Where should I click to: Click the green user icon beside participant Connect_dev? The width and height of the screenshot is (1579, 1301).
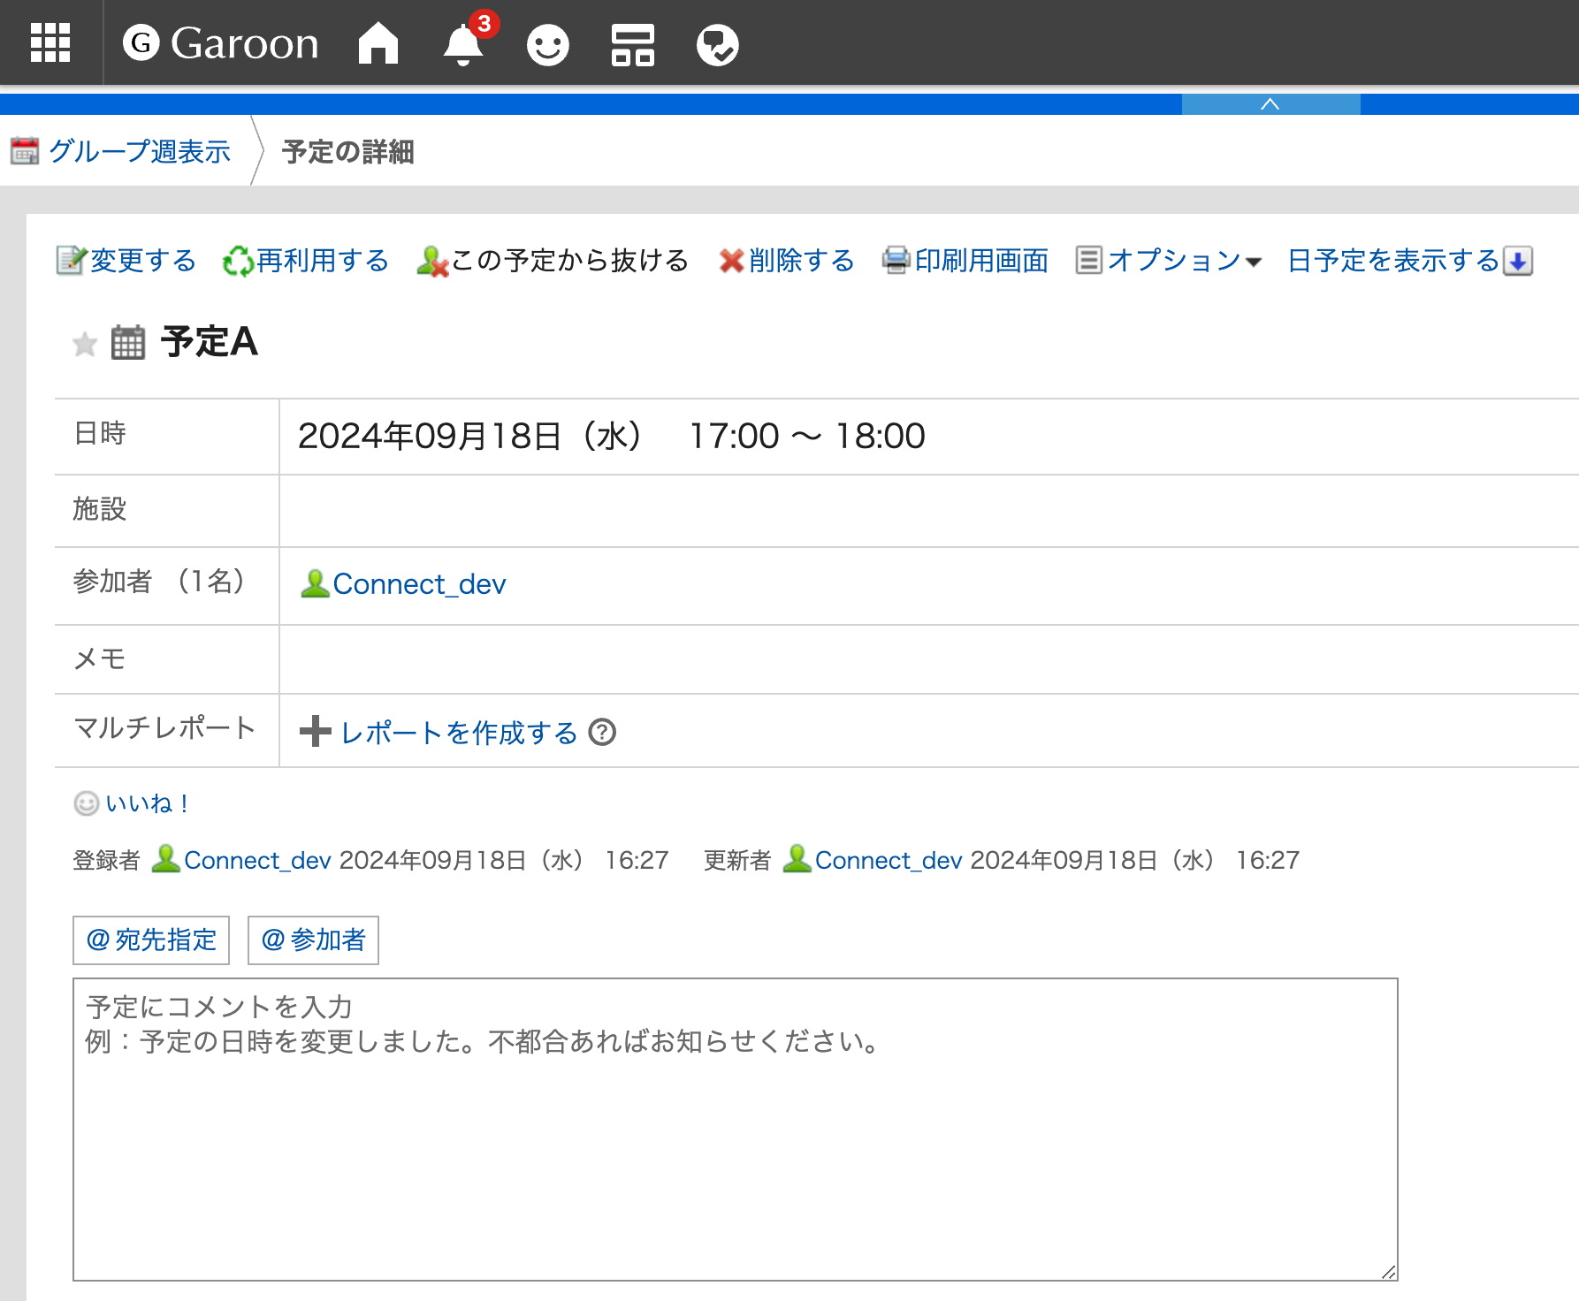[x=315, y=583]
